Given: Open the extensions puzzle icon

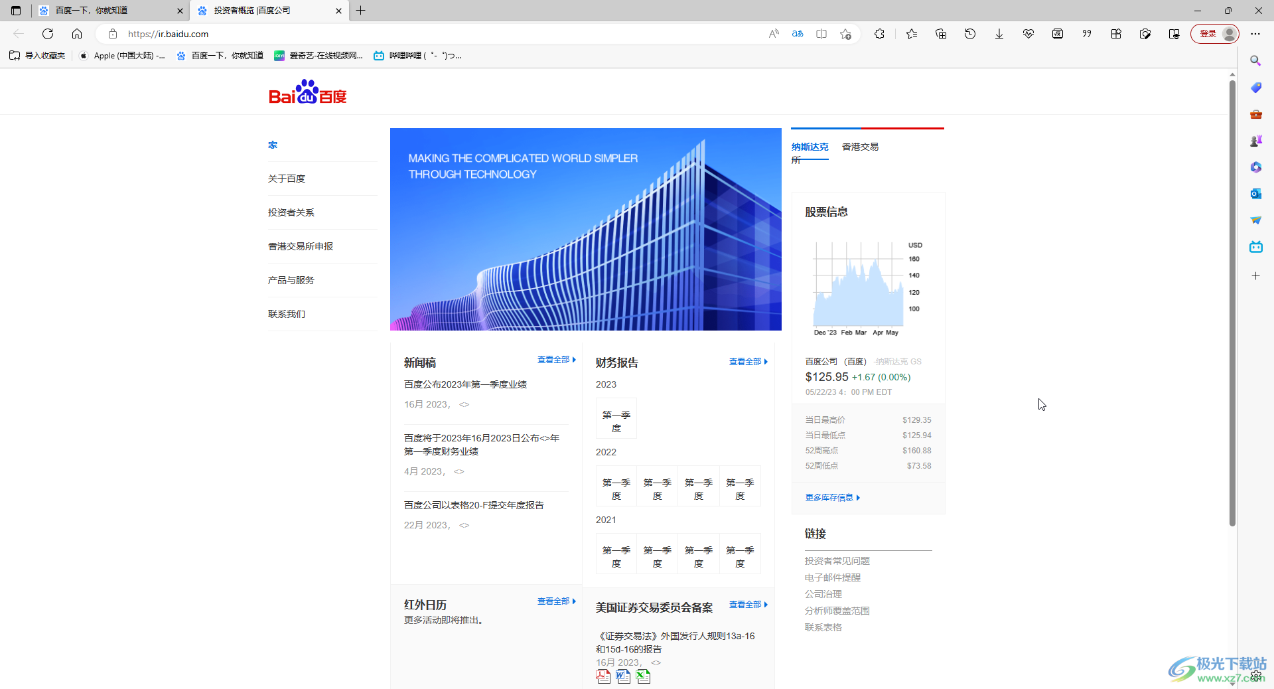Looking at the screenshot, I should click(880, 34).
